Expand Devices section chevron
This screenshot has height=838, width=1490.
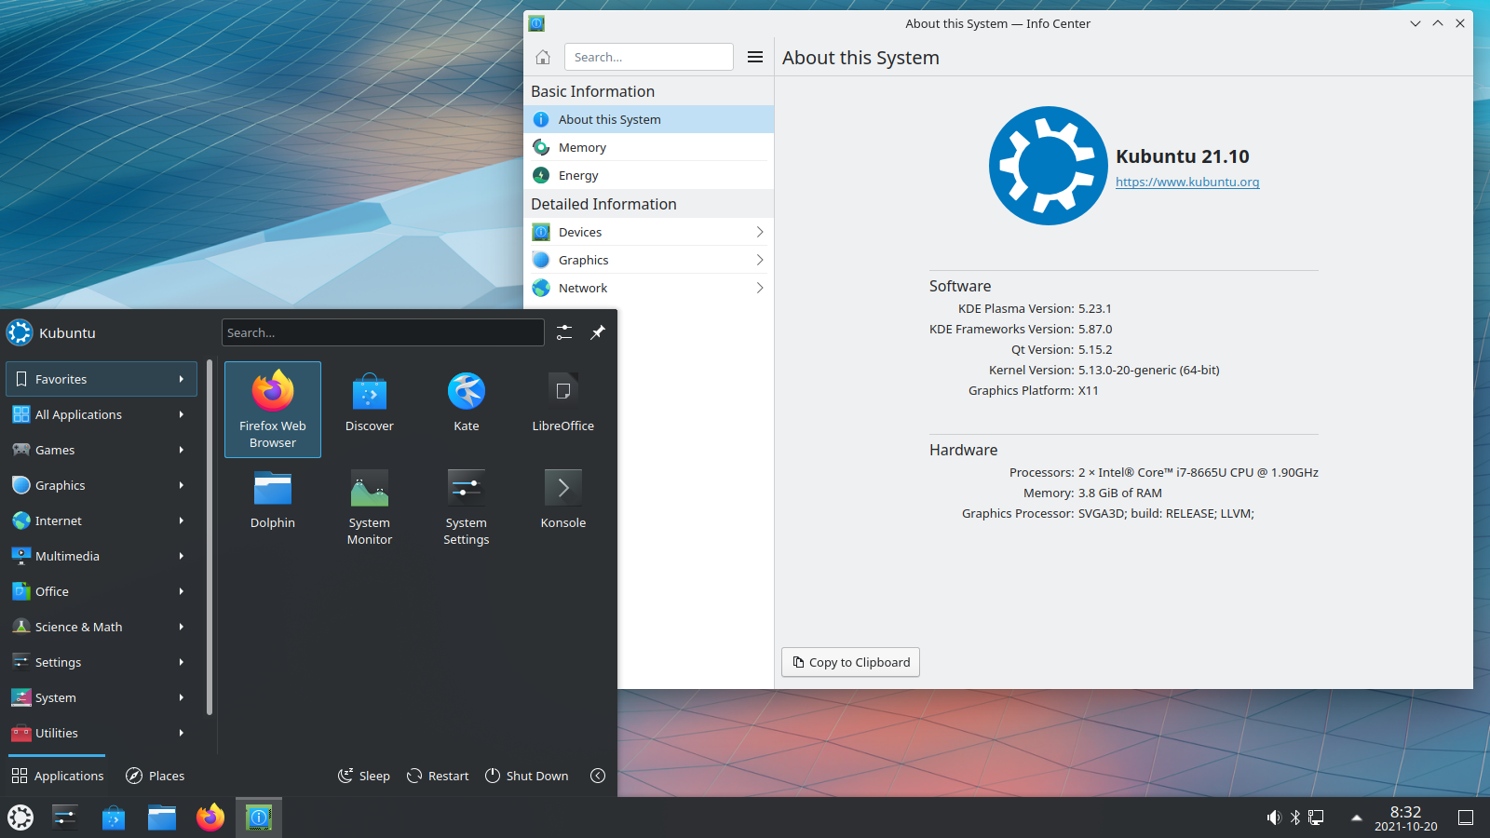(x=760, y=232)
